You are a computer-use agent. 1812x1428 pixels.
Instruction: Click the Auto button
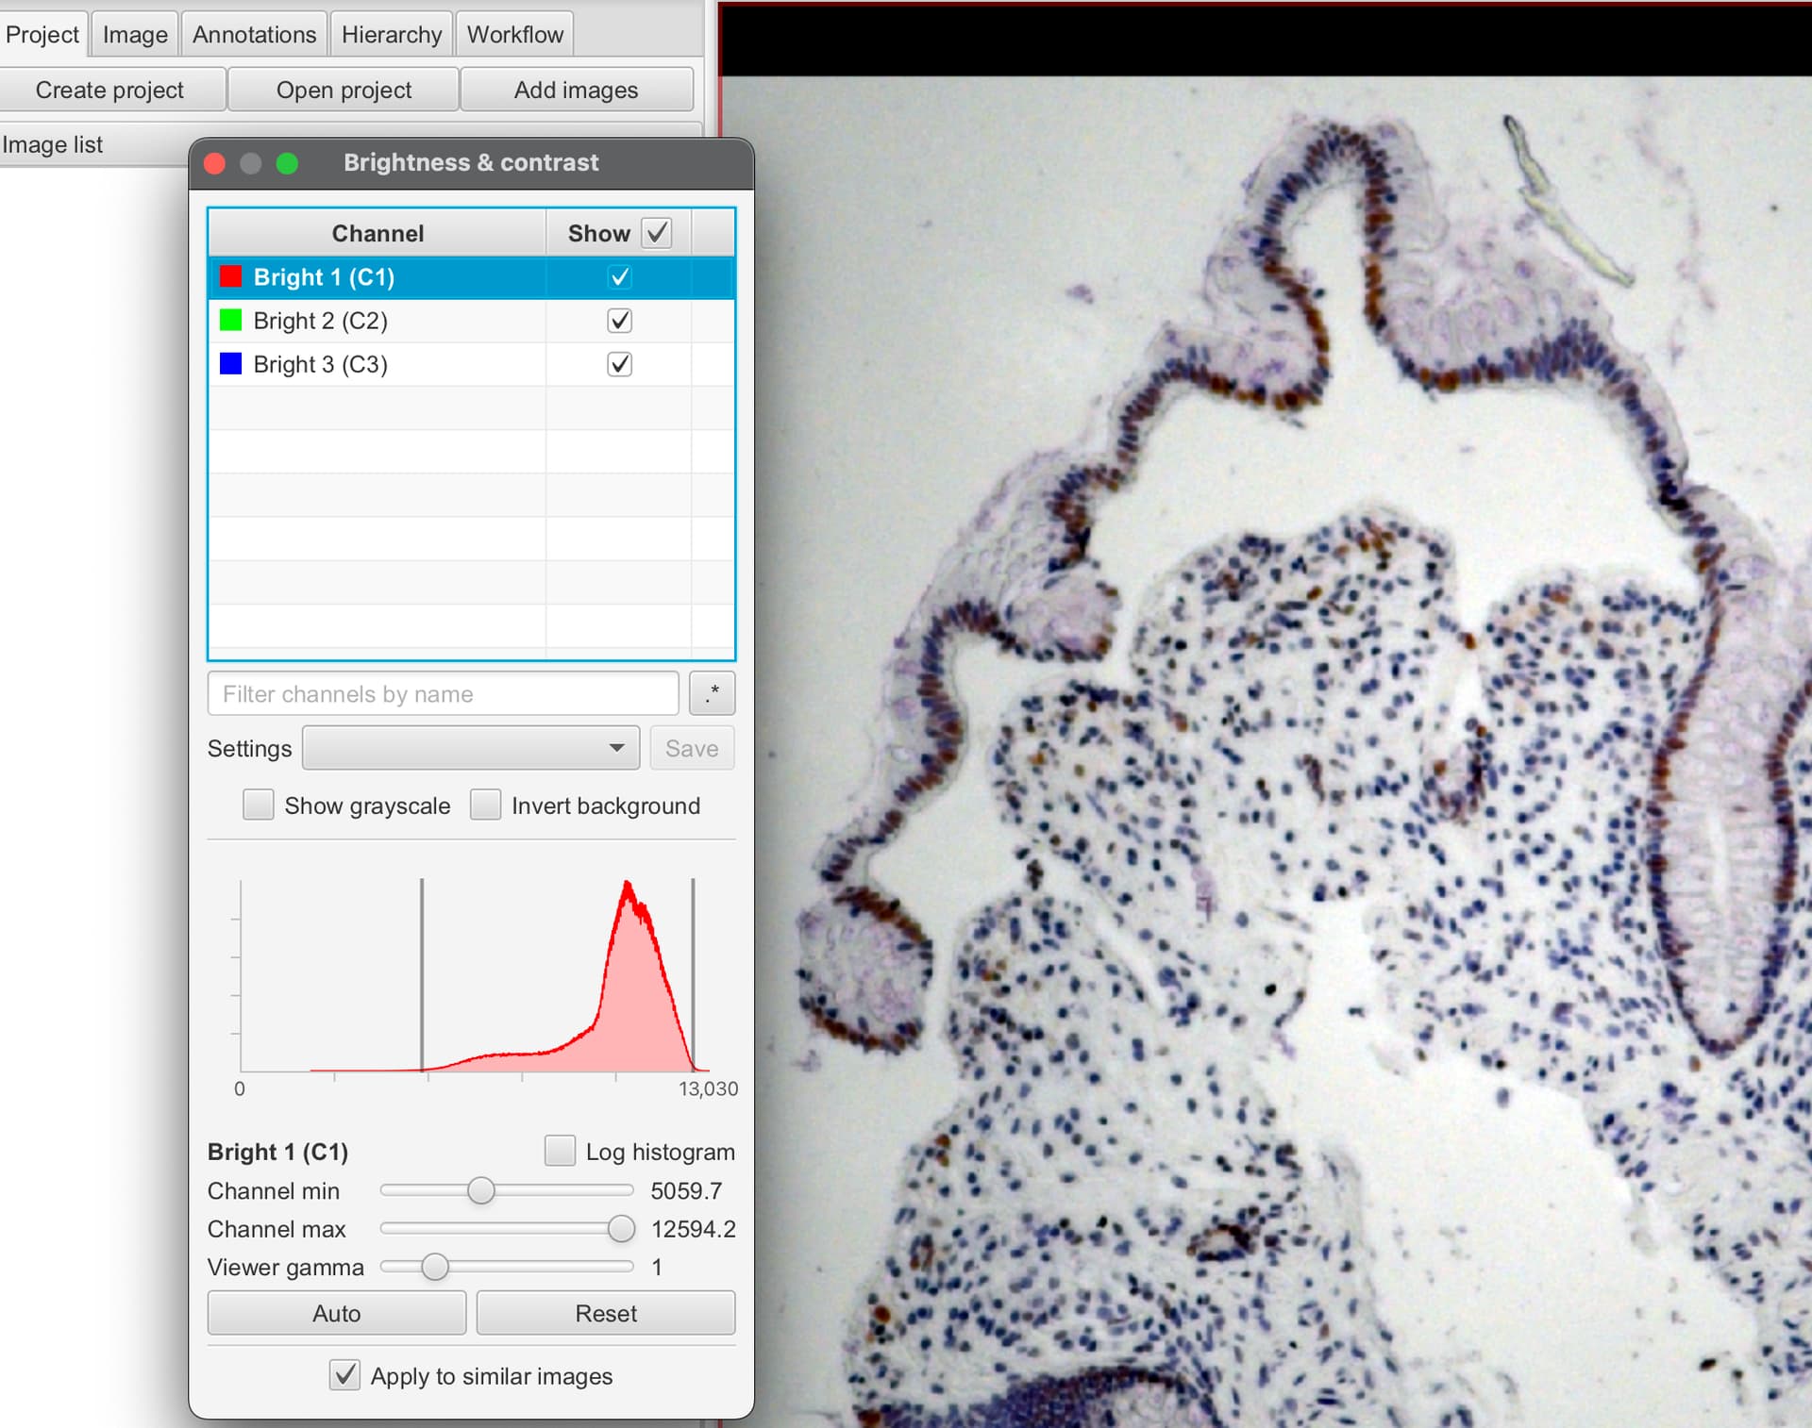click(336, 1313)
